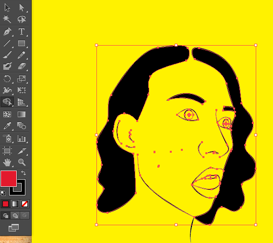The height and width of the screenshot is (243, 273).
Task: Set fill to None
Action: tap(24, 204)
